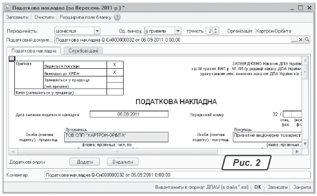Click the Періодичність combo box text
This screenshot has width=317, height=196.
74,31
